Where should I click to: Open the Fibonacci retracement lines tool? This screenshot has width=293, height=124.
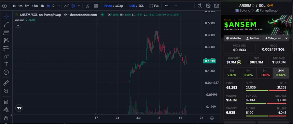[6, 32]
